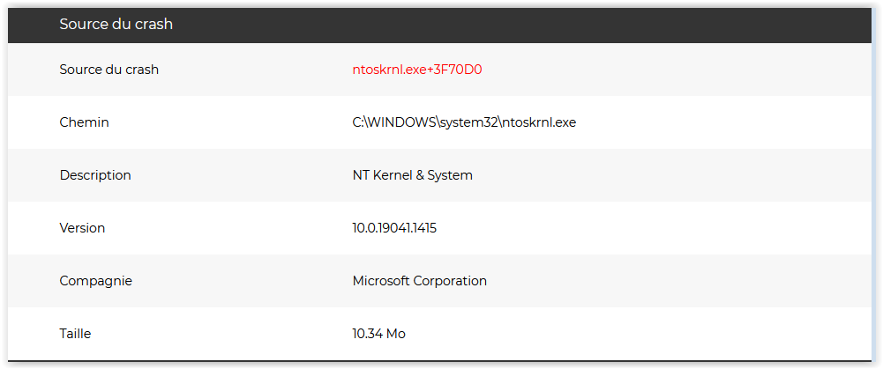Click the Chemin row label

coord(84,122)
